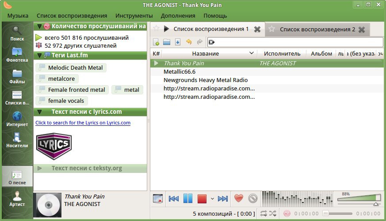Collapse the Теги Last.fm section
Image resolution: width=386 pixels, height=221 pixels.
[39, 56]
